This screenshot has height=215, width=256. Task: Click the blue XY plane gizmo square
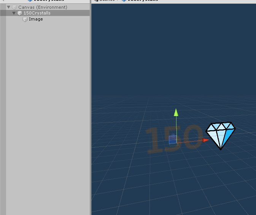point(173,140)
